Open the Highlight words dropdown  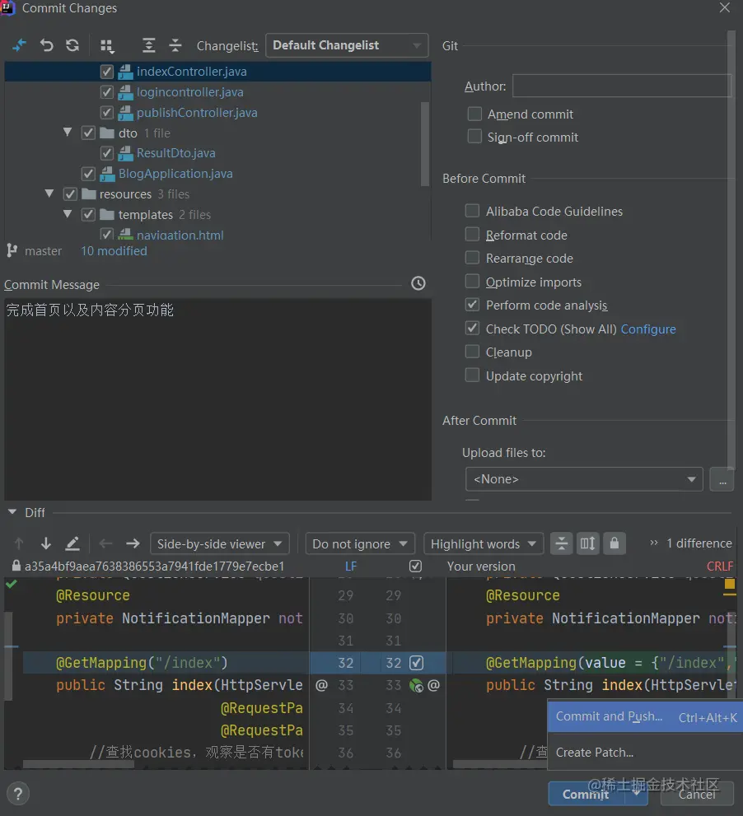tap(484, 543)
